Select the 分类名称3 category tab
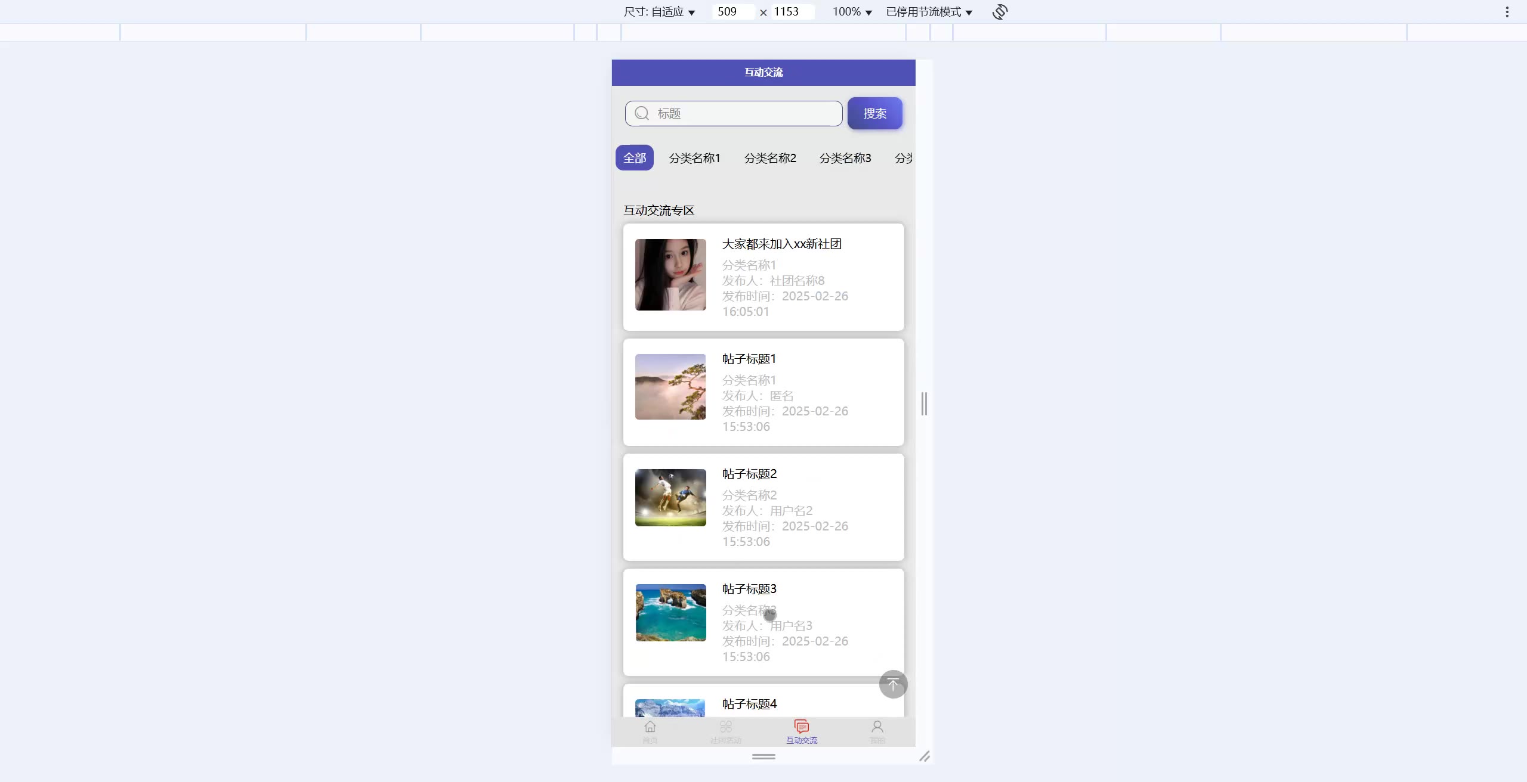The height and width of the screenshot is (782, 1527). click(845, 158)
